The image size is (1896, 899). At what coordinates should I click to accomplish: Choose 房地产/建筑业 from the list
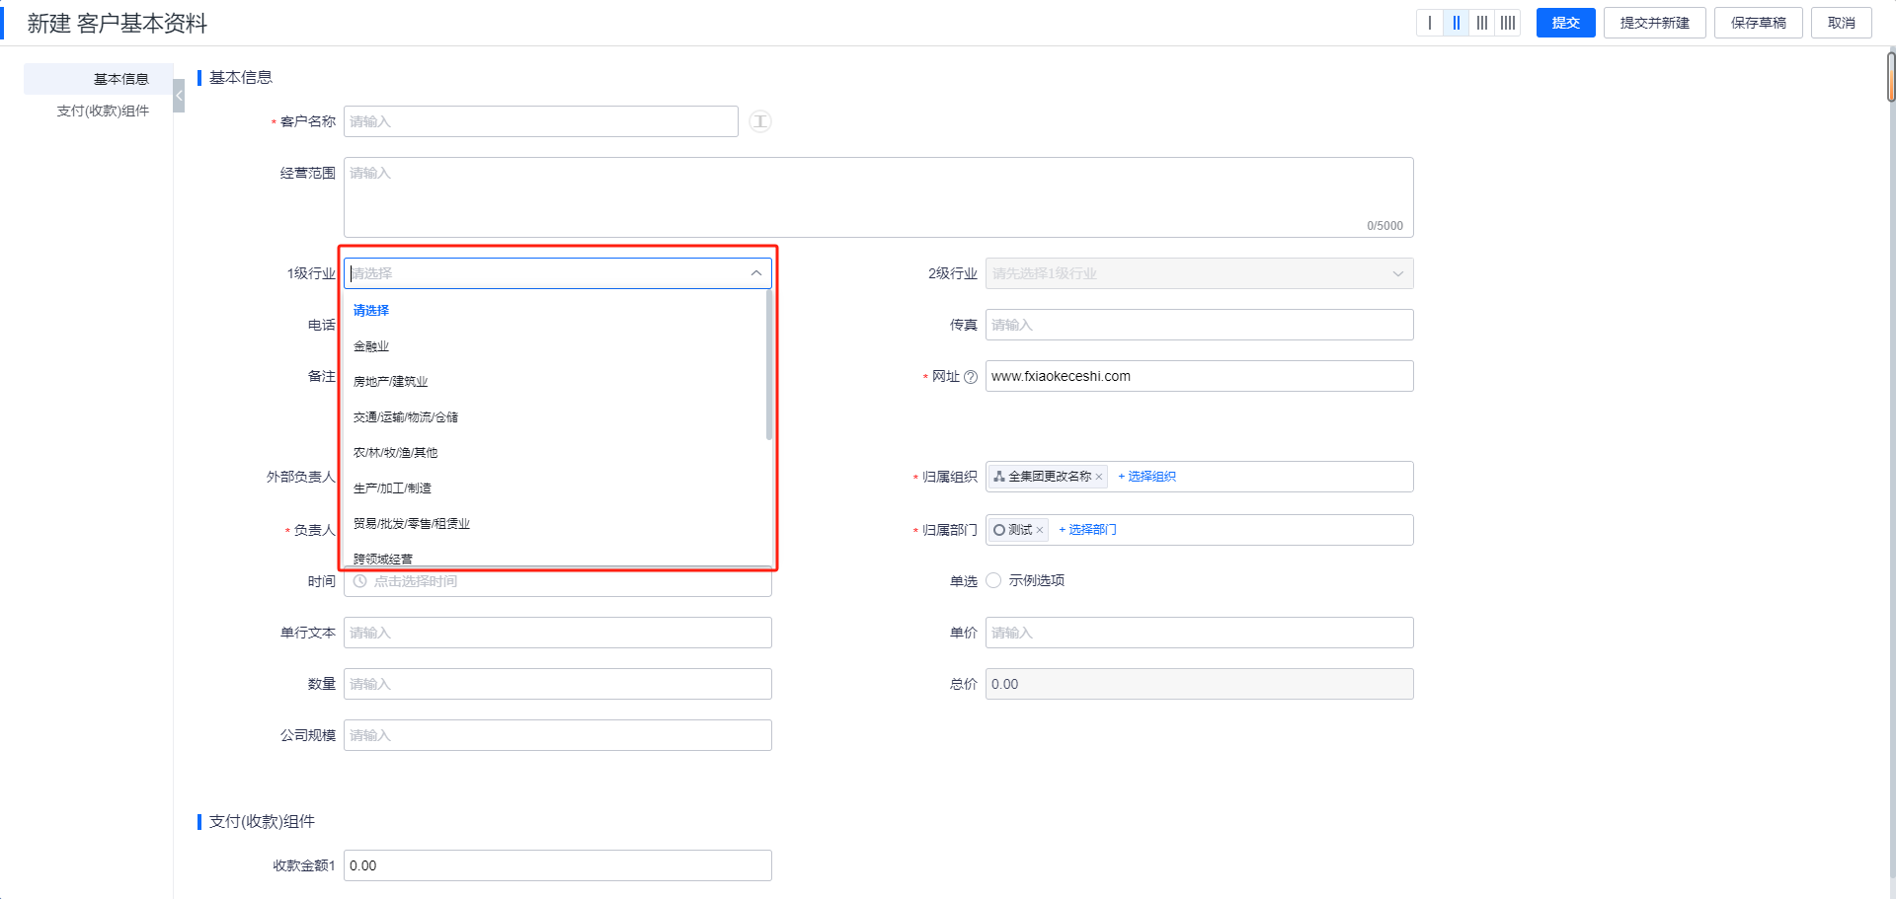557,382
